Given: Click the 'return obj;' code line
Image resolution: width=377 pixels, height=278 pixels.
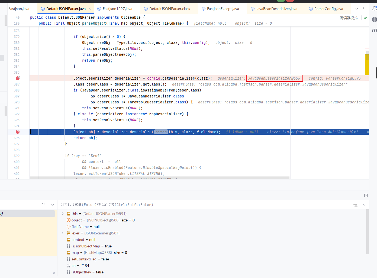Looking at the screenshot, I should coord(85,138).
